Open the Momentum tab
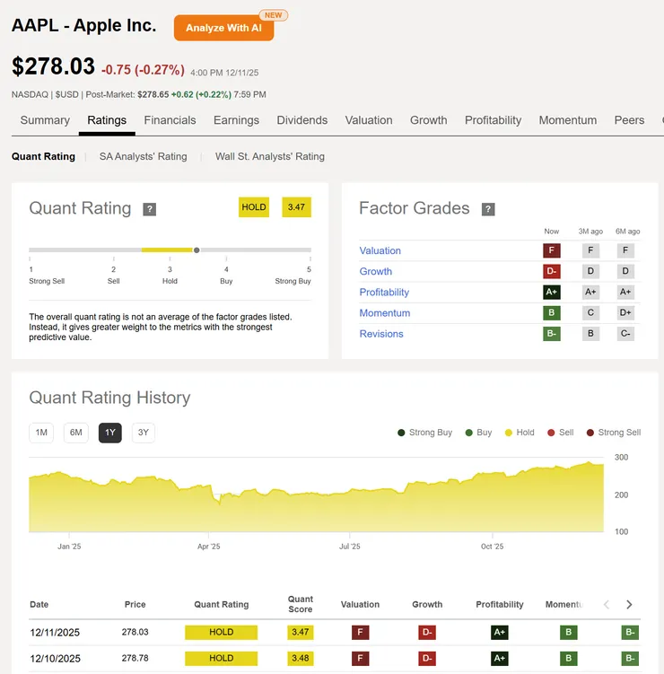 coord(568,120)
